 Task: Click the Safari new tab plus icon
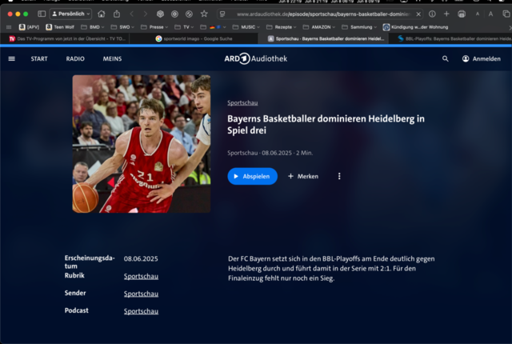pos(446,14)
